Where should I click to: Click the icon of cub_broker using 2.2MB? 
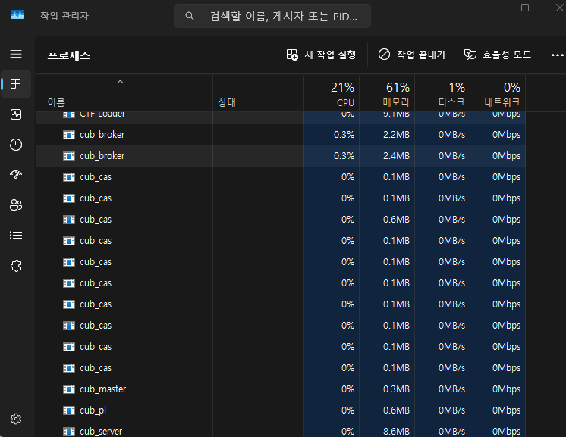click(69, 135)
